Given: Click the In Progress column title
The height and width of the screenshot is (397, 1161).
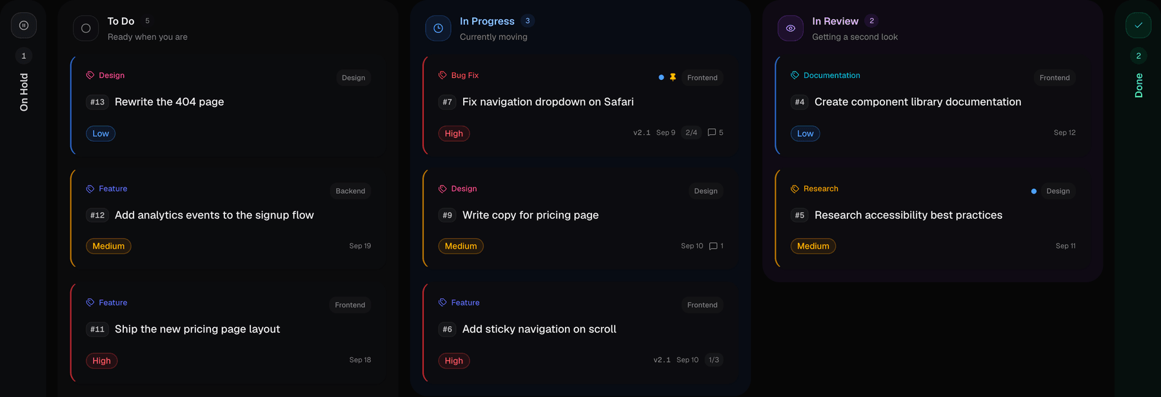Looking at the screenshot, I should 487,21.
